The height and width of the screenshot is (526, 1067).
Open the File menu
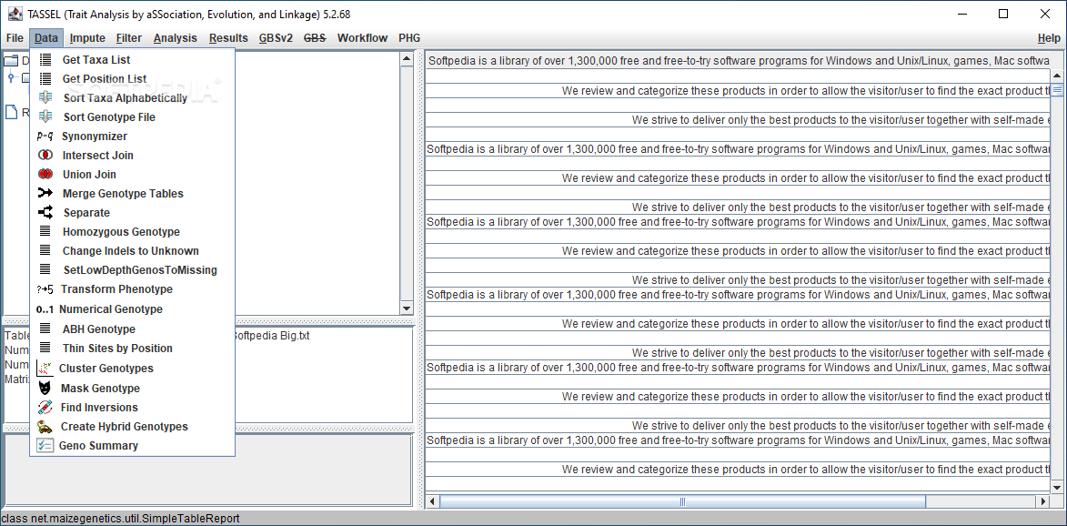(x=15, y=38)
